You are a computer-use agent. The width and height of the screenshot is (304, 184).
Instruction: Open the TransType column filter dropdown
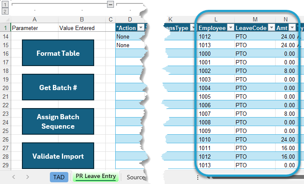pyautogui.click(x=193, y=28)
